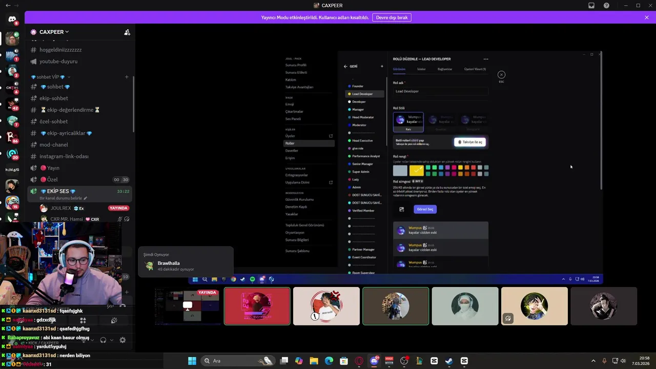In streamed screen, click role more options dots
656x369 pixels.
tap(486, 59)
